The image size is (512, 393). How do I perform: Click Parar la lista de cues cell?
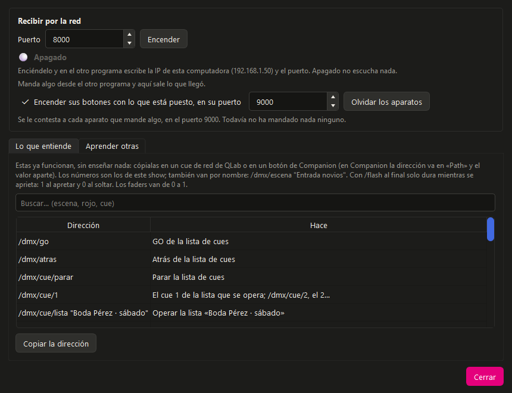319,277
